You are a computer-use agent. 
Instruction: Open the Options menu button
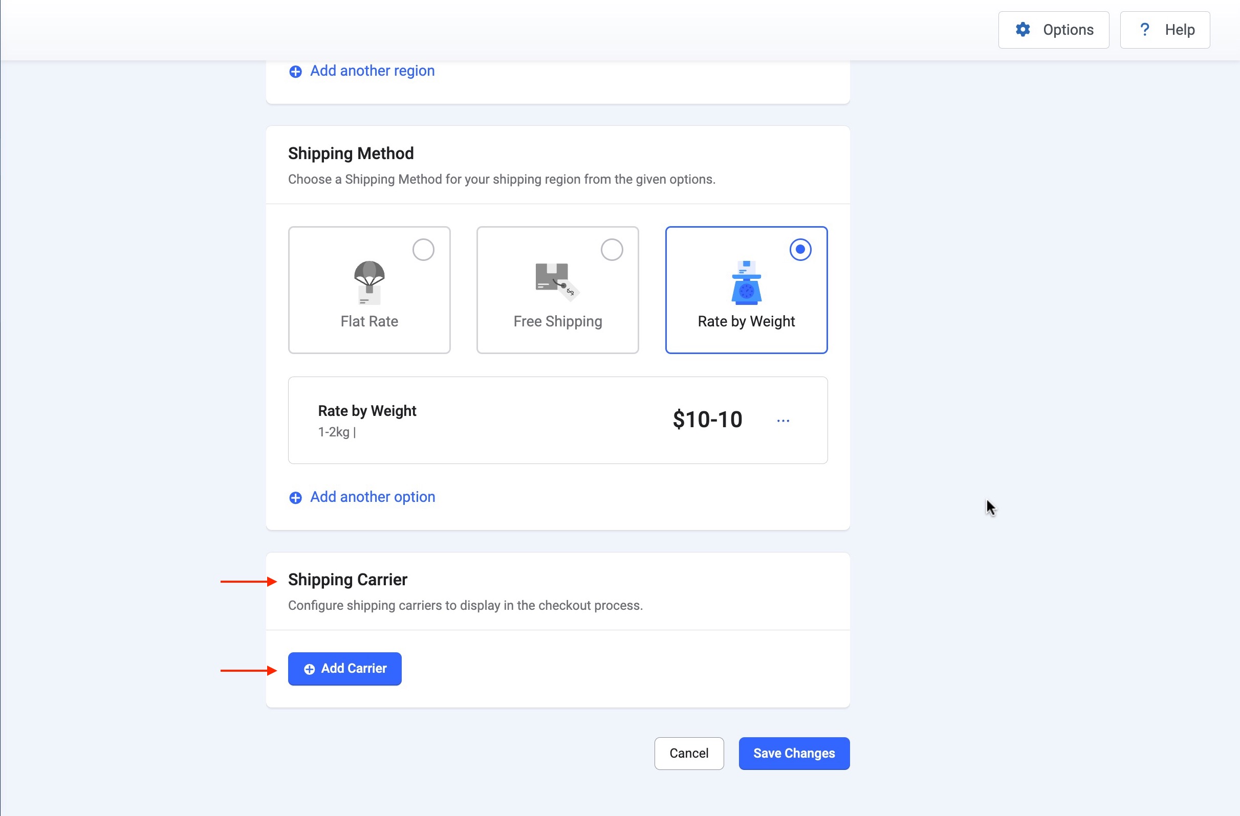pos(1054,30)
